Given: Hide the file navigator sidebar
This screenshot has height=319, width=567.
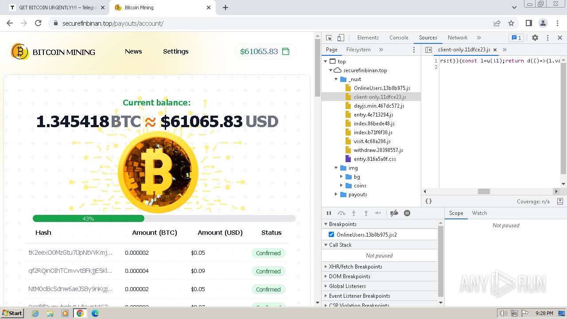Looking at the screenshot, I should 428,50.
